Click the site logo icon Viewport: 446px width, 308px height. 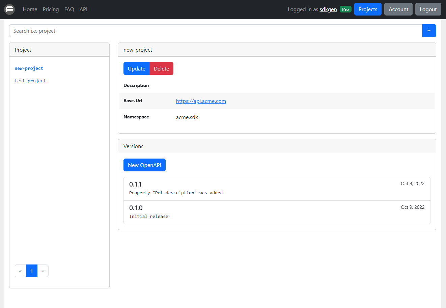pyautogui.click(x=9, y=9)
